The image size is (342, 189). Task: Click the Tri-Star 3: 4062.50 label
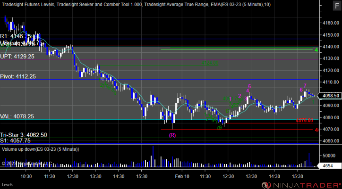[x=23, y=135]
